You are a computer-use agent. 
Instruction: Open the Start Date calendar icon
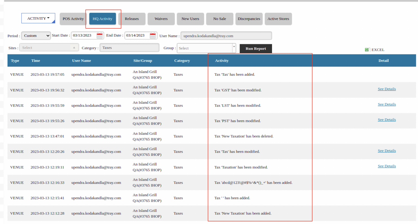point(100,36)
